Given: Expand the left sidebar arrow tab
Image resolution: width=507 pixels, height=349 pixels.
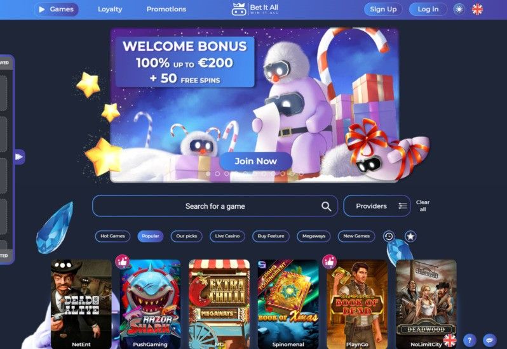Looking at the screenshot, I should (x=19, y=157).
